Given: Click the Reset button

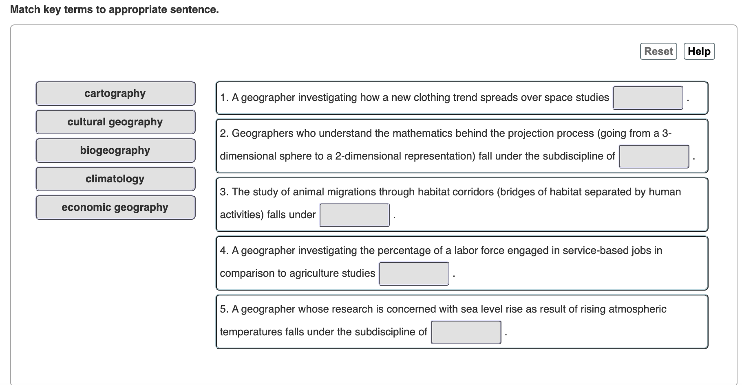Looking at the screenshot, I should 658,51.
